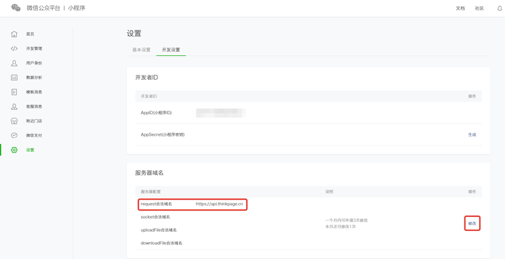Viewport: 505px width, 259px height.
Task: Click the 开发者ID section title
Action: click(x=147, y=78)
